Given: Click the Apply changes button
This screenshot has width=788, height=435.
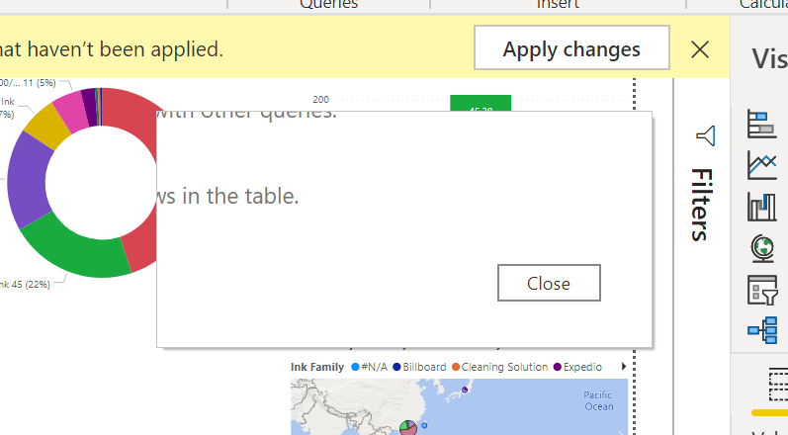Looking at the screenshot, I should 571,47.
